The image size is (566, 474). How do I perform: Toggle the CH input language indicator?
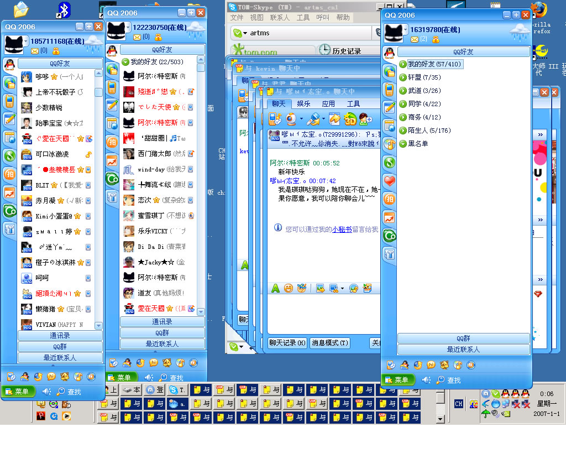[458, 404]
